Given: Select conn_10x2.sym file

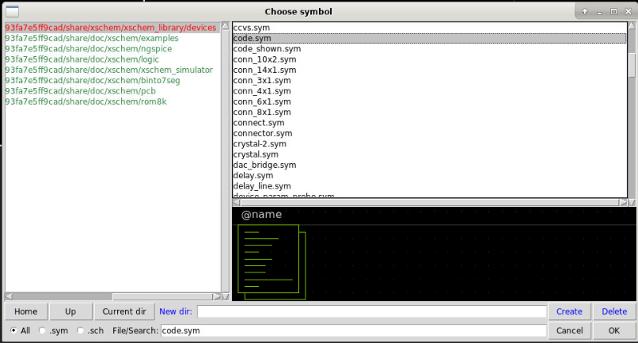Looking at the screenshot, I should point(430,59).
